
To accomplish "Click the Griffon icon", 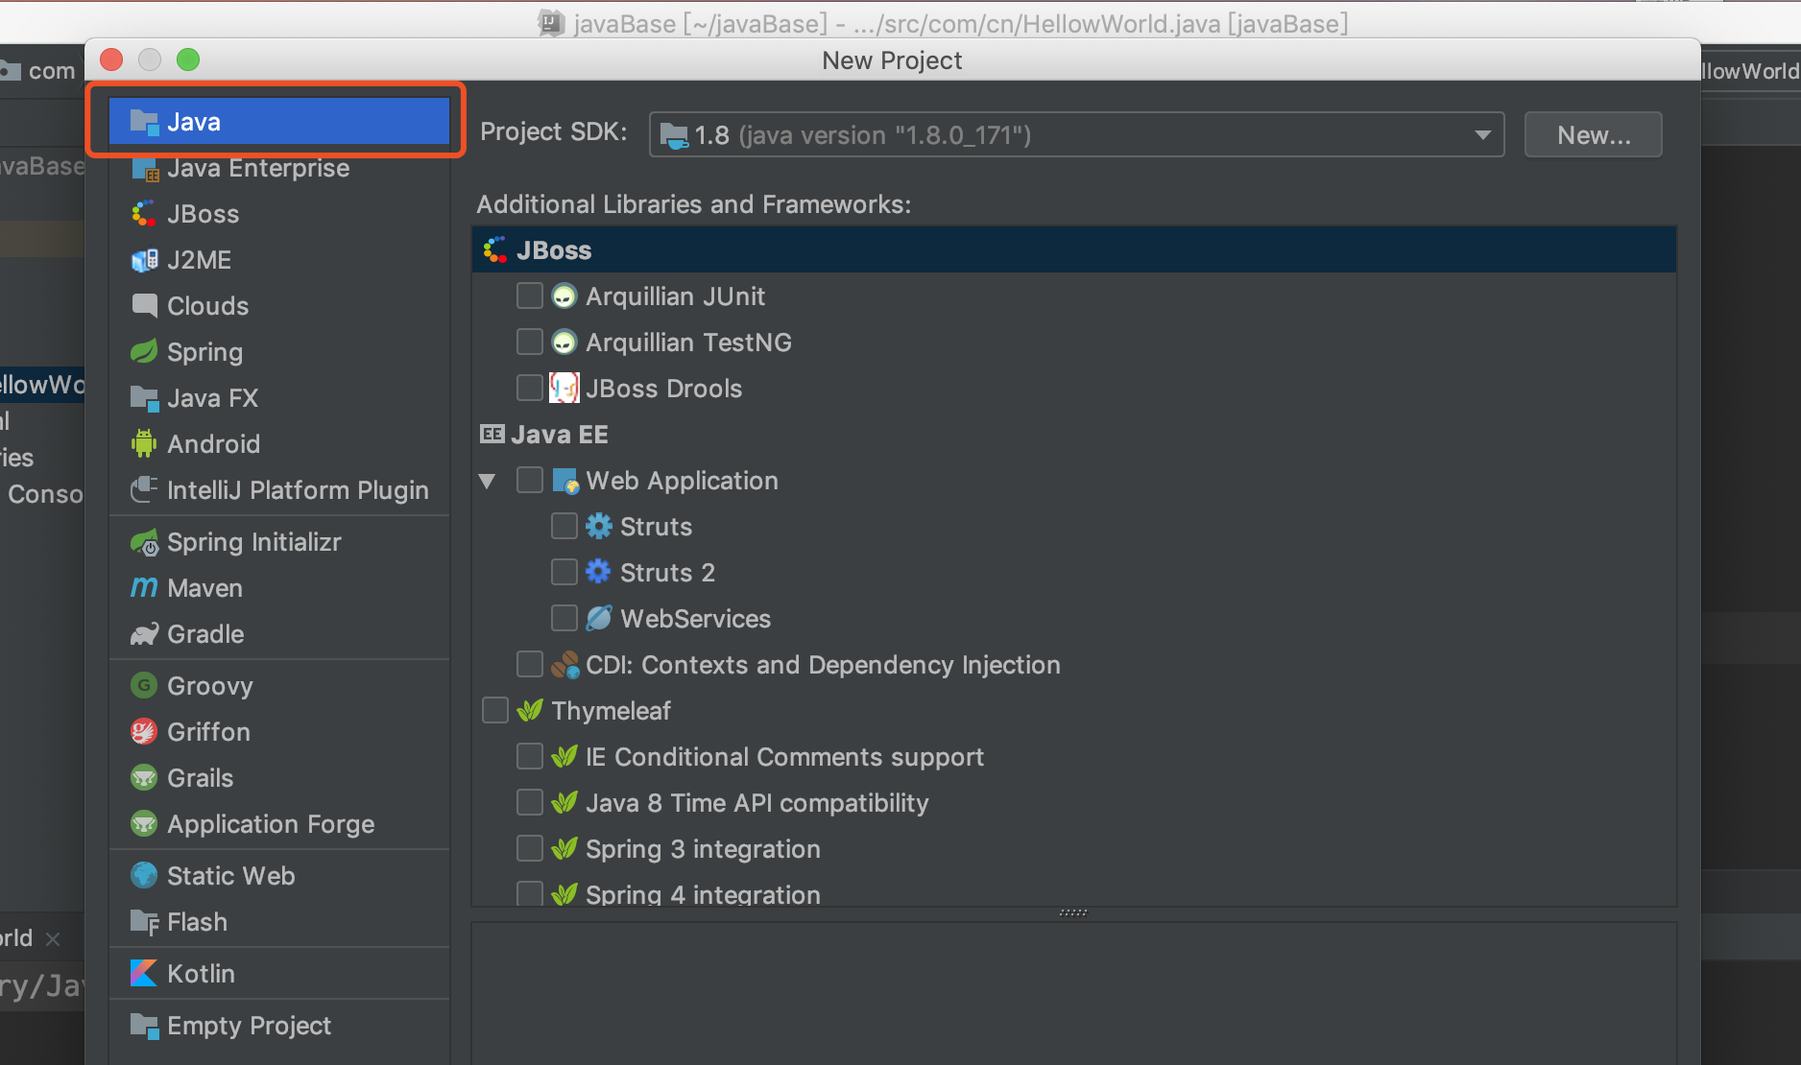I will [x=144, y=732].
